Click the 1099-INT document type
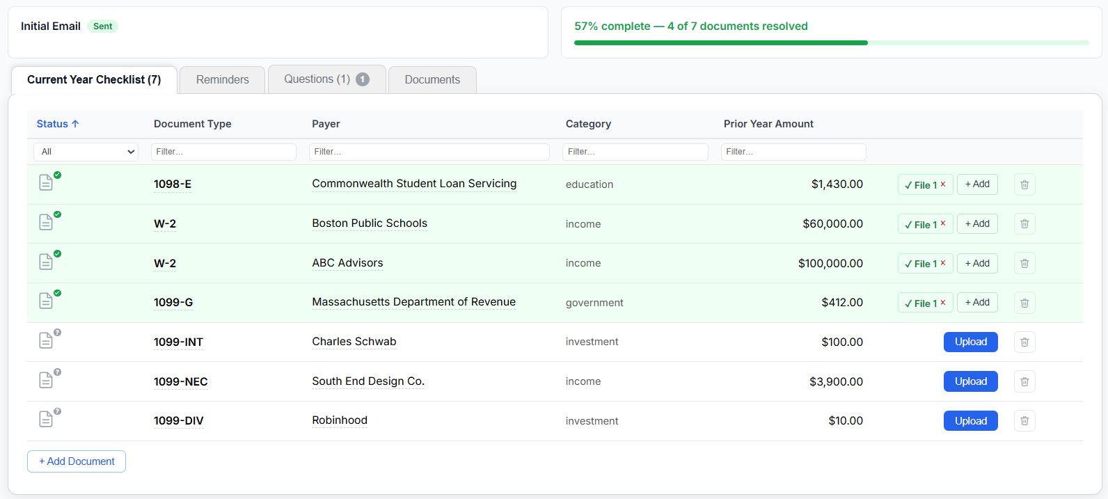The image size is (1108, 499). tap(179, 342)
